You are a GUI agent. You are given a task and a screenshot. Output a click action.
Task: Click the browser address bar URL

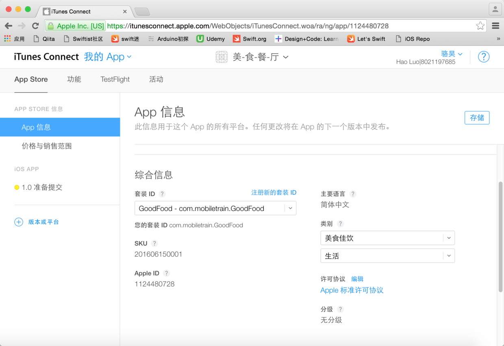(x=248, y=26)
